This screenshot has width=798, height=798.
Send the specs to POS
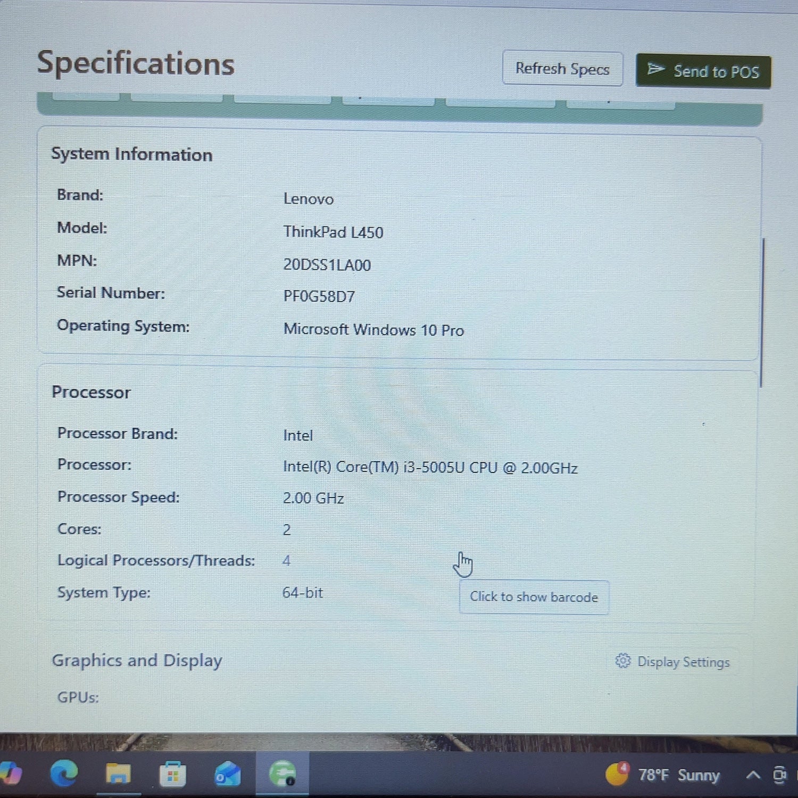pos(703,71)
